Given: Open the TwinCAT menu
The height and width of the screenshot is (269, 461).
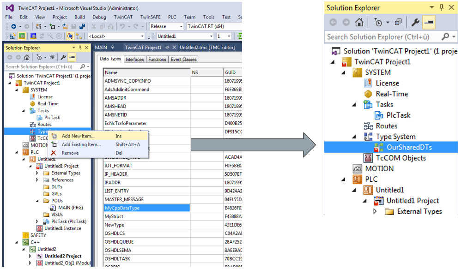Looking at the screenshot, I should [123, 17].
